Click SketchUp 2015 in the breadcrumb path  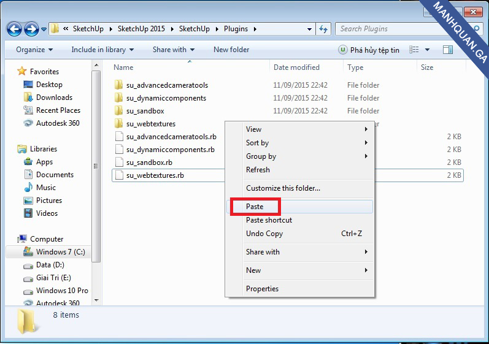(x=141, y=29)
